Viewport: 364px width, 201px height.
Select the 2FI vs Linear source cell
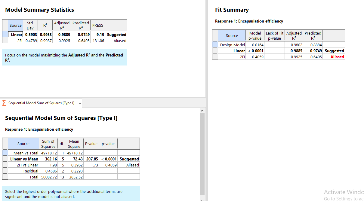27,165
